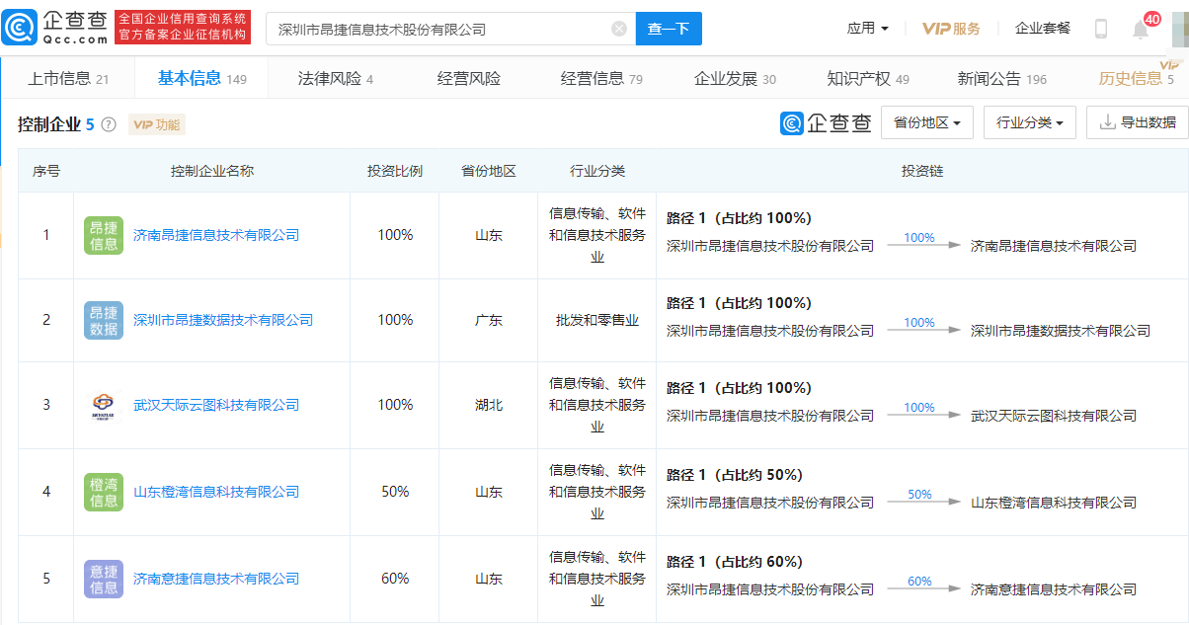The image size is (1189, 625).
Task: Open the VIP服务 menu item
Action: coord(951,29)
